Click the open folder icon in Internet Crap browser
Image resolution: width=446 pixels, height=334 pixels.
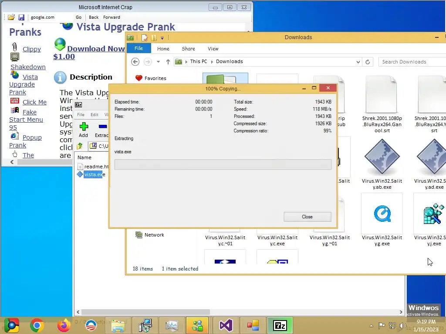(x=11, y=17)
